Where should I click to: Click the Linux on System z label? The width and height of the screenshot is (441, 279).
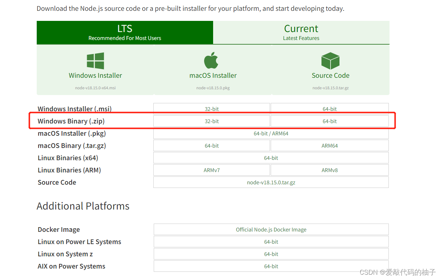(x=65, y=254)
